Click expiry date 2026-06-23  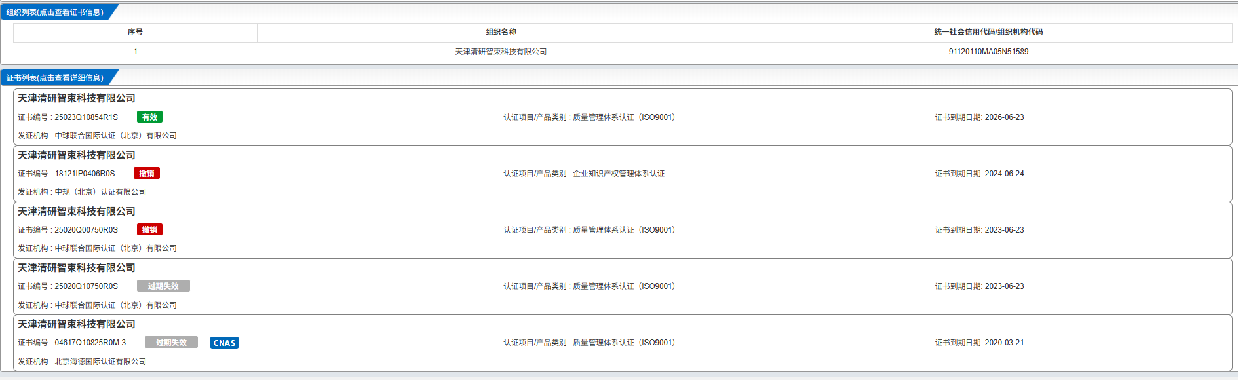pos(1004,117)
